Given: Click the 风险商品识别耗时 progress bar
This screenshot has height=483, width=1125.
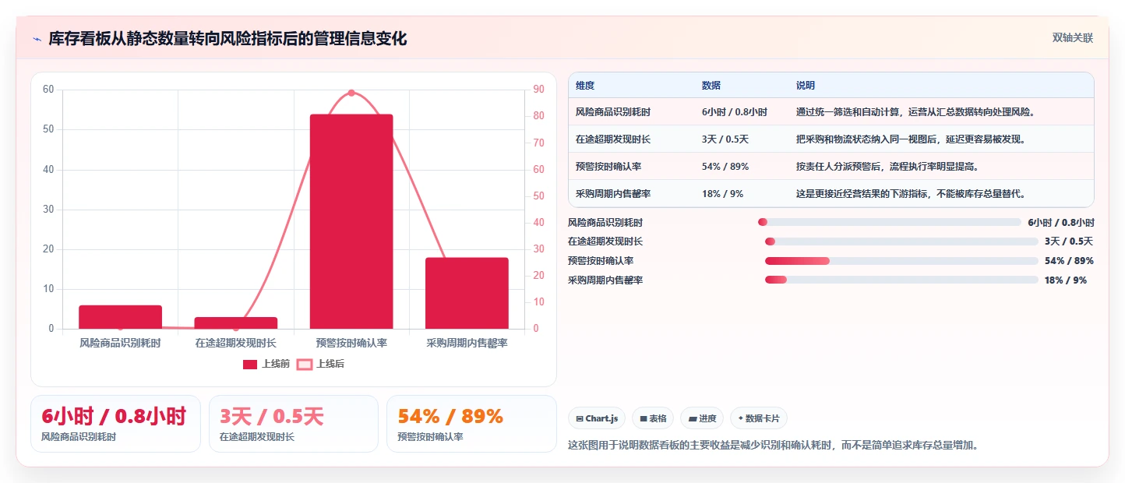Looking at the screenshot, I should tap(889, 222).
